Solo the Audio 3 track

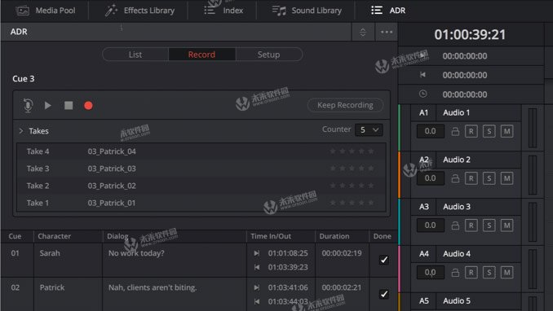point(489,226)
